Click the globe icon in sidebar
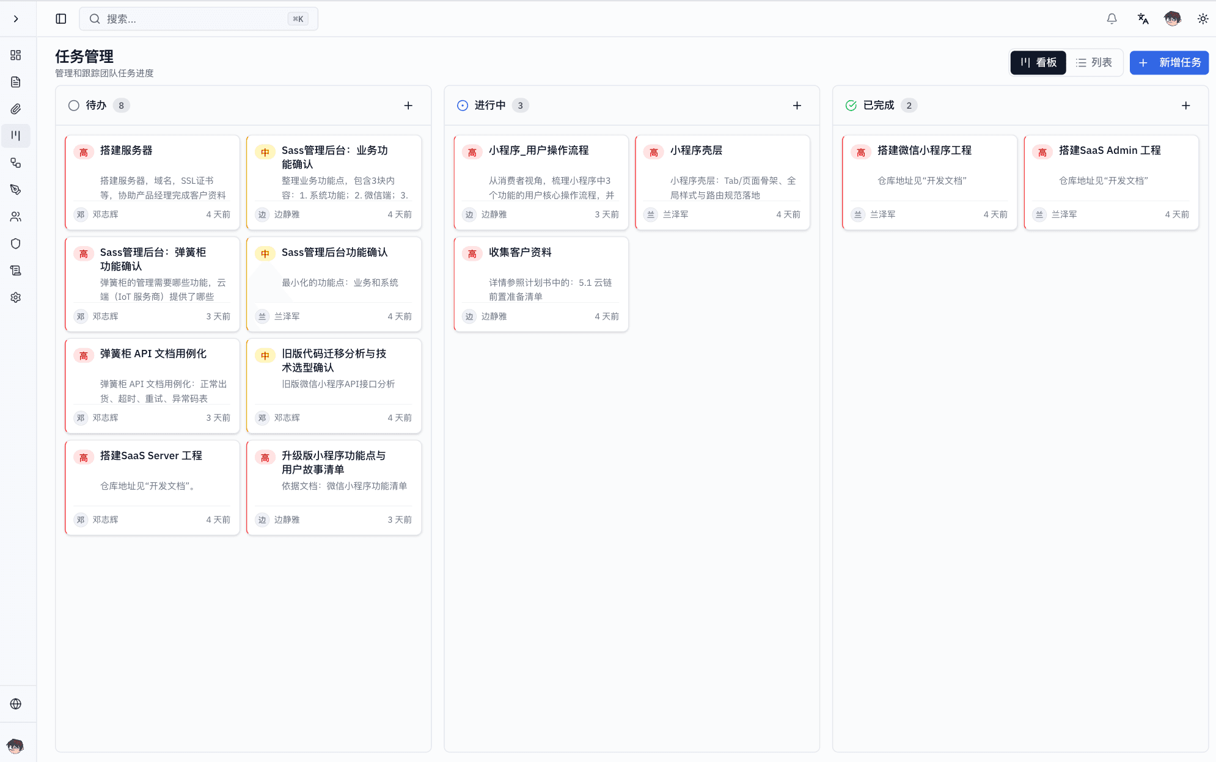This screenshot has width=1216, height=762. coord(16,703)
